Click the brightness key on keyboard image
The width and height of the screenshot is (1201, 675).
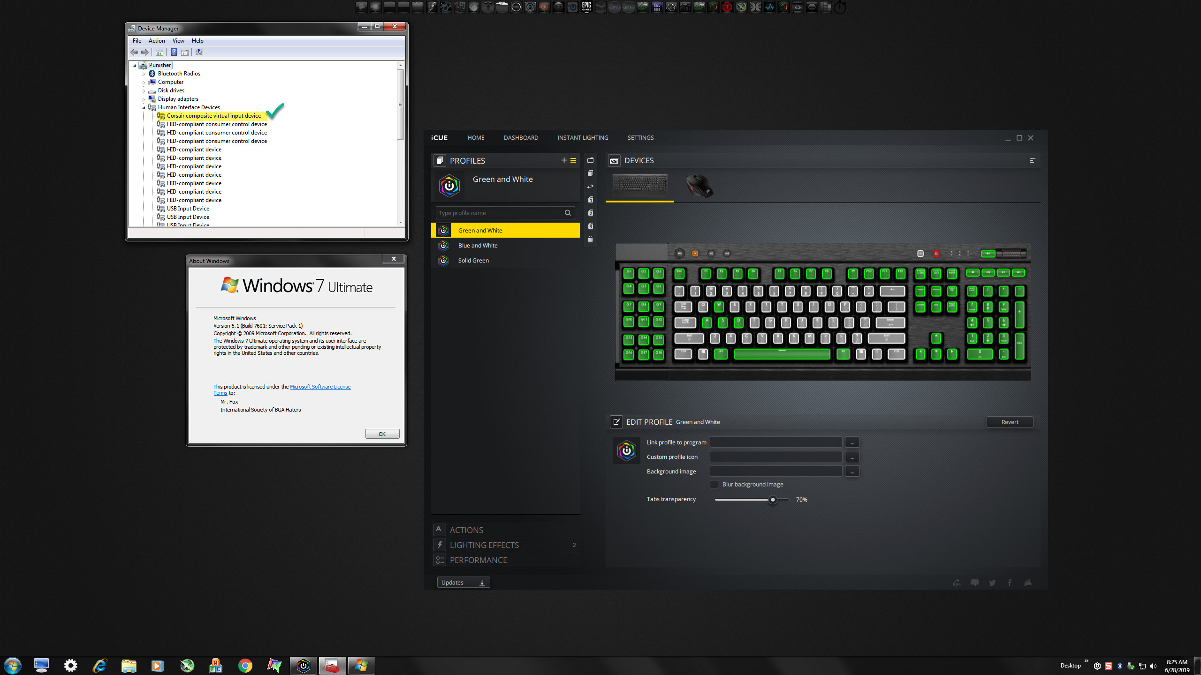[920, 254]
